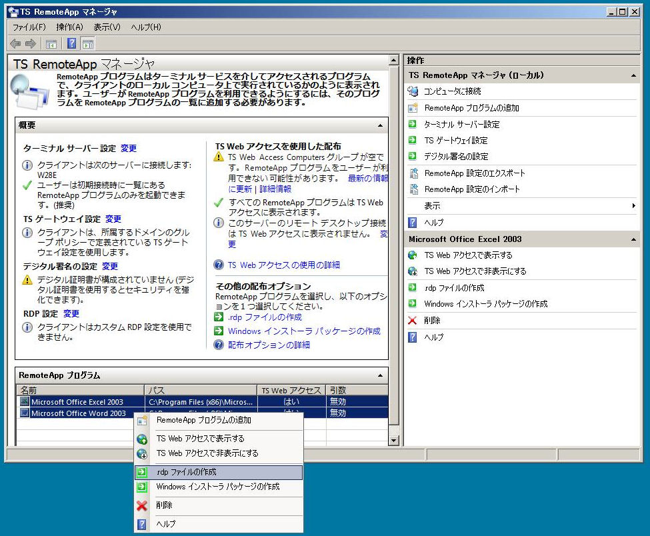Screen dimensions: 650x536
Task: Collapse TS RemoteApp マネージャ (ローカル) actions group
Action: pos(633,75)
